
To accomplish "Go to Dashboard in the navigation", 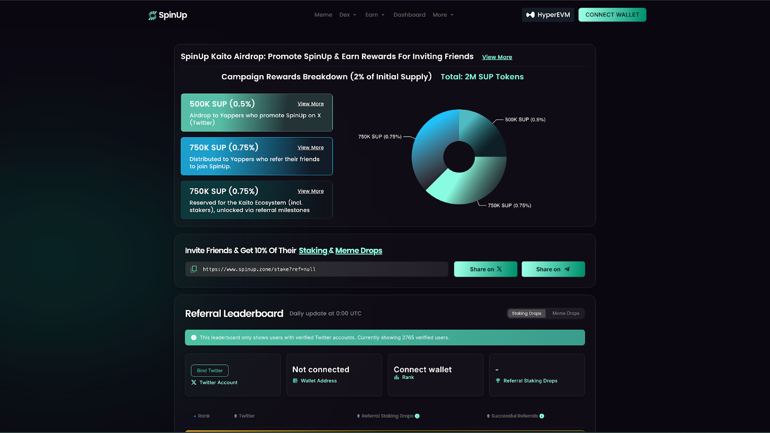I will (x=409, y=15).
